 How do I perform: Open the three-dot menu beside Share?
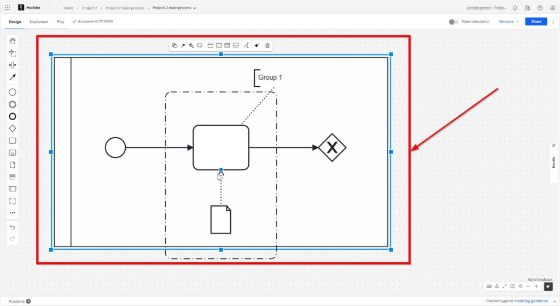[553, 22]
